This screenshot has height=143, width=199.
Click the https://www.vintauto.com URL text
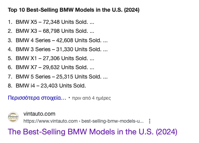[51, 121]
